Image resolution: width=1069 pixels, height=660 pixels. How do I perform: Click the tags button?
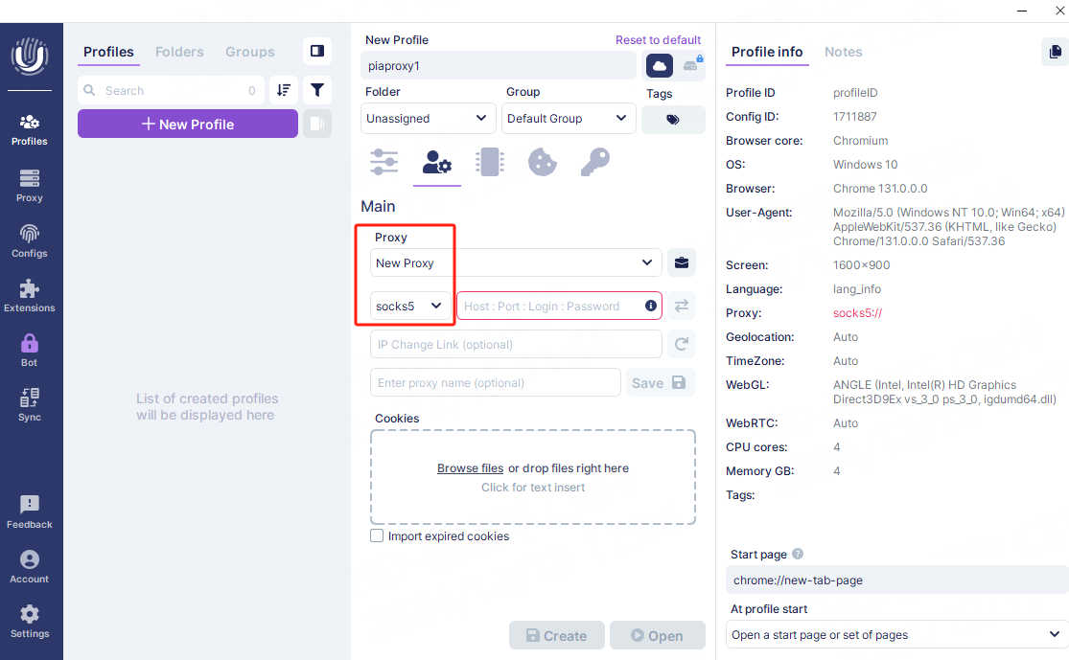(x=673, y=120)
